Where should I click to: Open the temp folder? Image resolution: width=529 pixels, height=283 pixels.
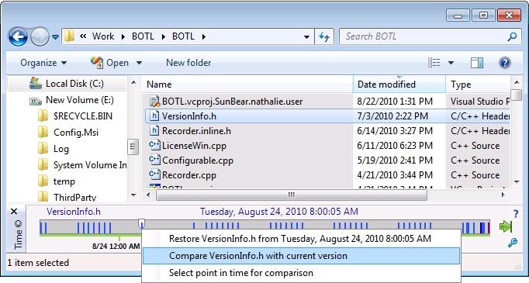click(64, 181)
